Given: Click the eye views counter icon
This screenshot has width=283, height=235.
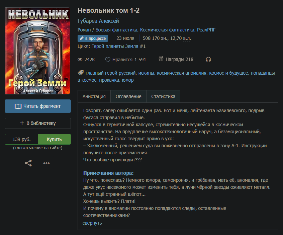Looking at the screenshot, I should point(80,60).
